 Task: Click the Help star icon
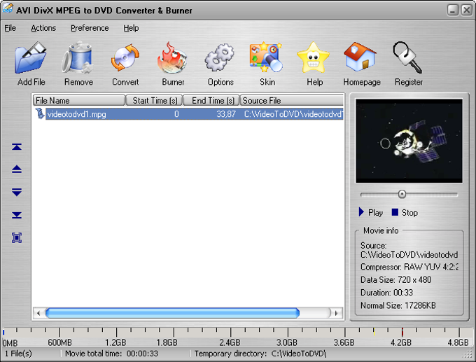[314, 57]
